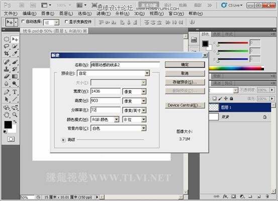Open the 8 位 bit depth dropdown
The image size is (278, 201).
144,119
